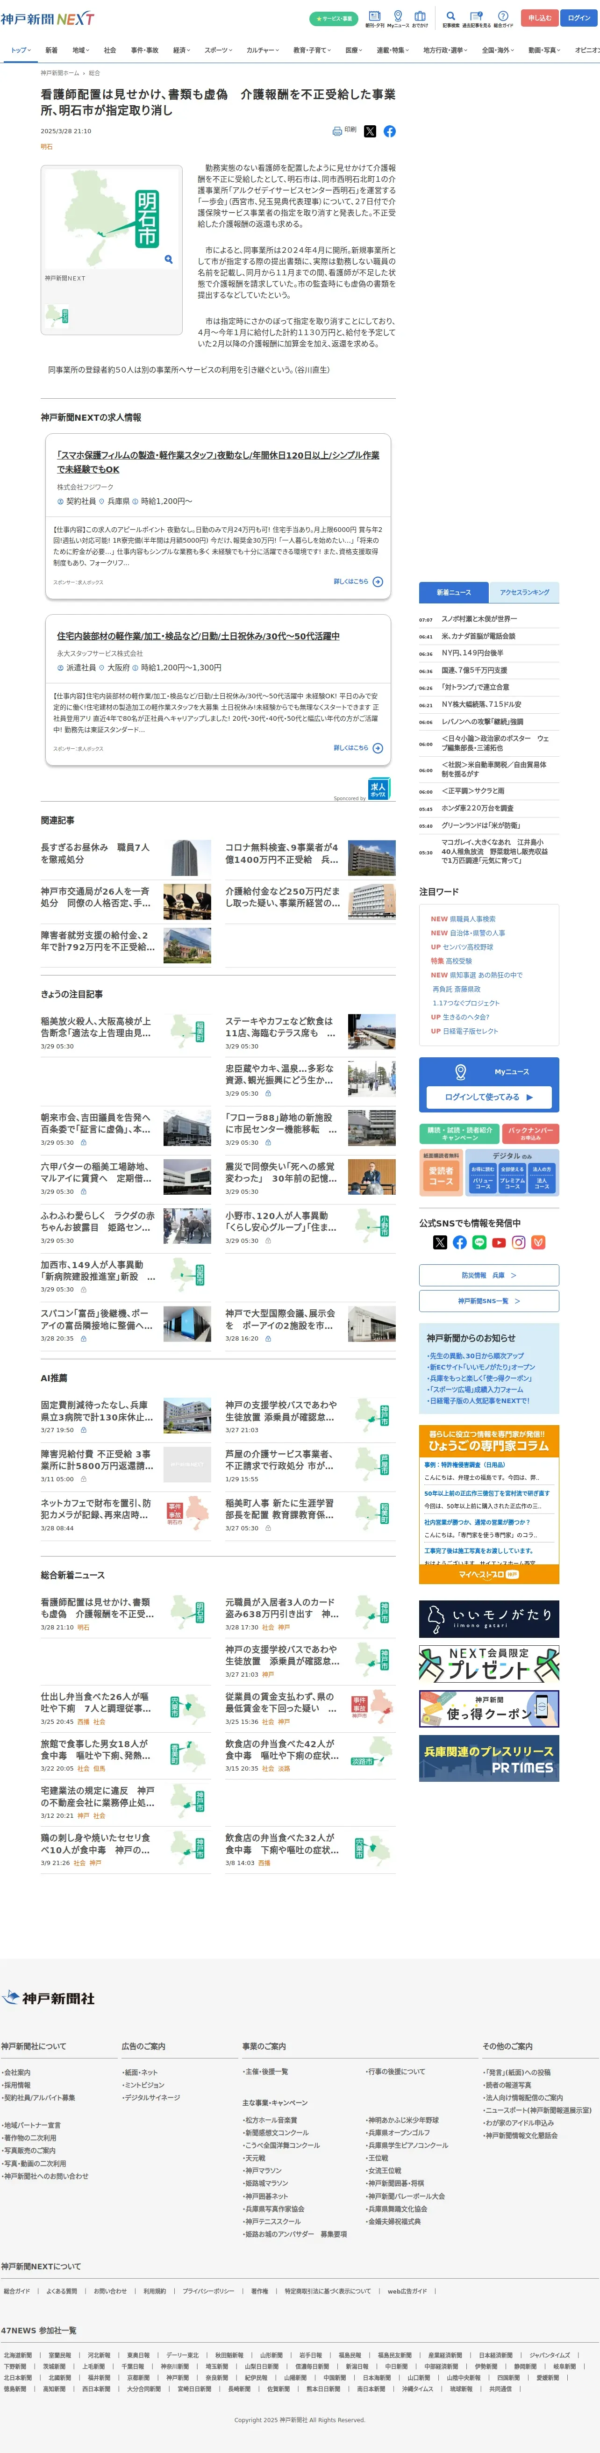Viewport: 600px width, 2453px height.
Task: Expand the 経済 navigation dropdown
Action: [181, 50]
